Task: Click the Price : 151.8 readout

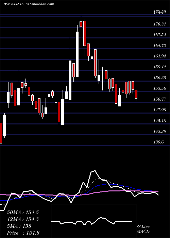Action: coord(23,233)
